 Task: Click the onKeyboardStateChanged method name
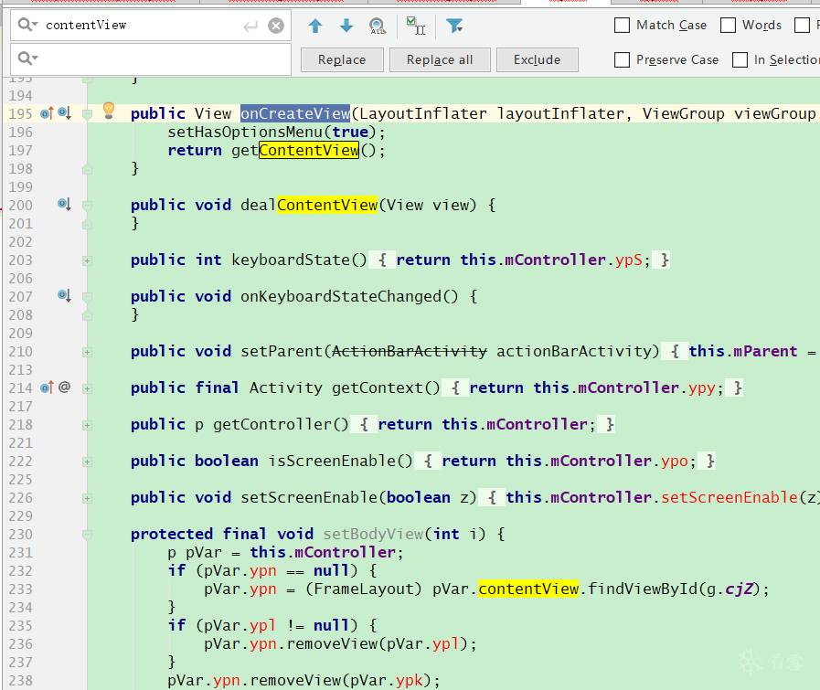pyautogui.click(x=341, y=296)
